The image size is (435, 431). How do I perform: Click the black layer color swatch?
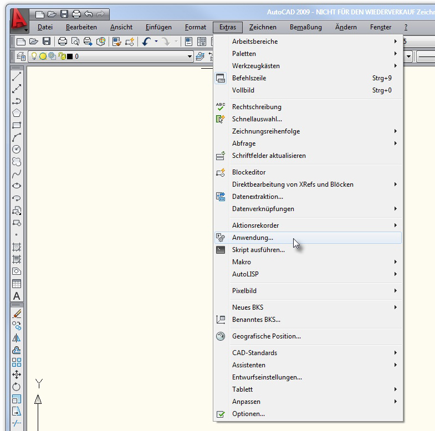tap(70, 57)
